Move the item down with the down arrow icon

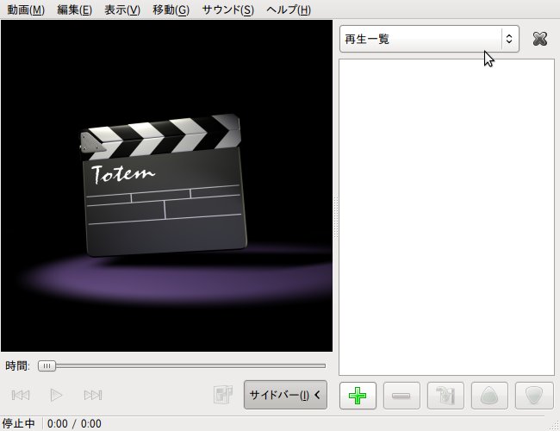pyautogui.click(x=533, y=396)
